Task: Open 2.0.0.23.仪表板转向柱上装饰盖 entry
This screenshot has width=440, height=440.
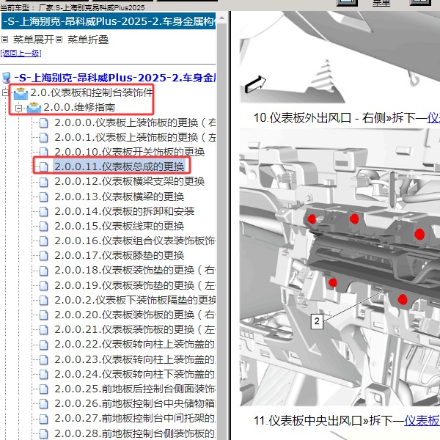Action: click(135, 359)
